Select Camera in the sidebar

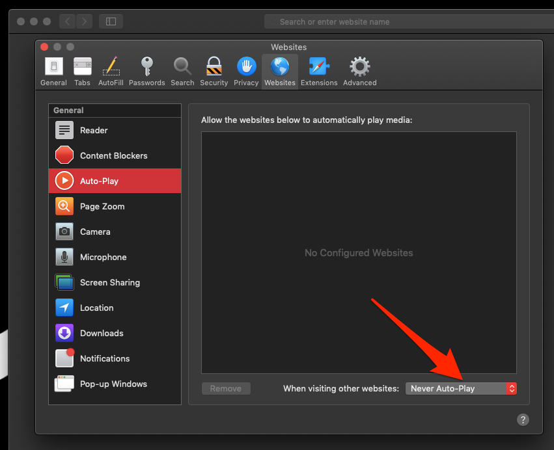[x=115, y=232]
